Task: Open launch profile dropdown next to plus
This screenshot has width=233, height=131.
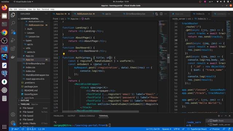Action: tap(222, 116)
